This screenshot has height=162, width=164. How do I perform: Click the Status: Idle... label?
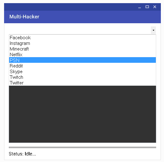(22, 154)
